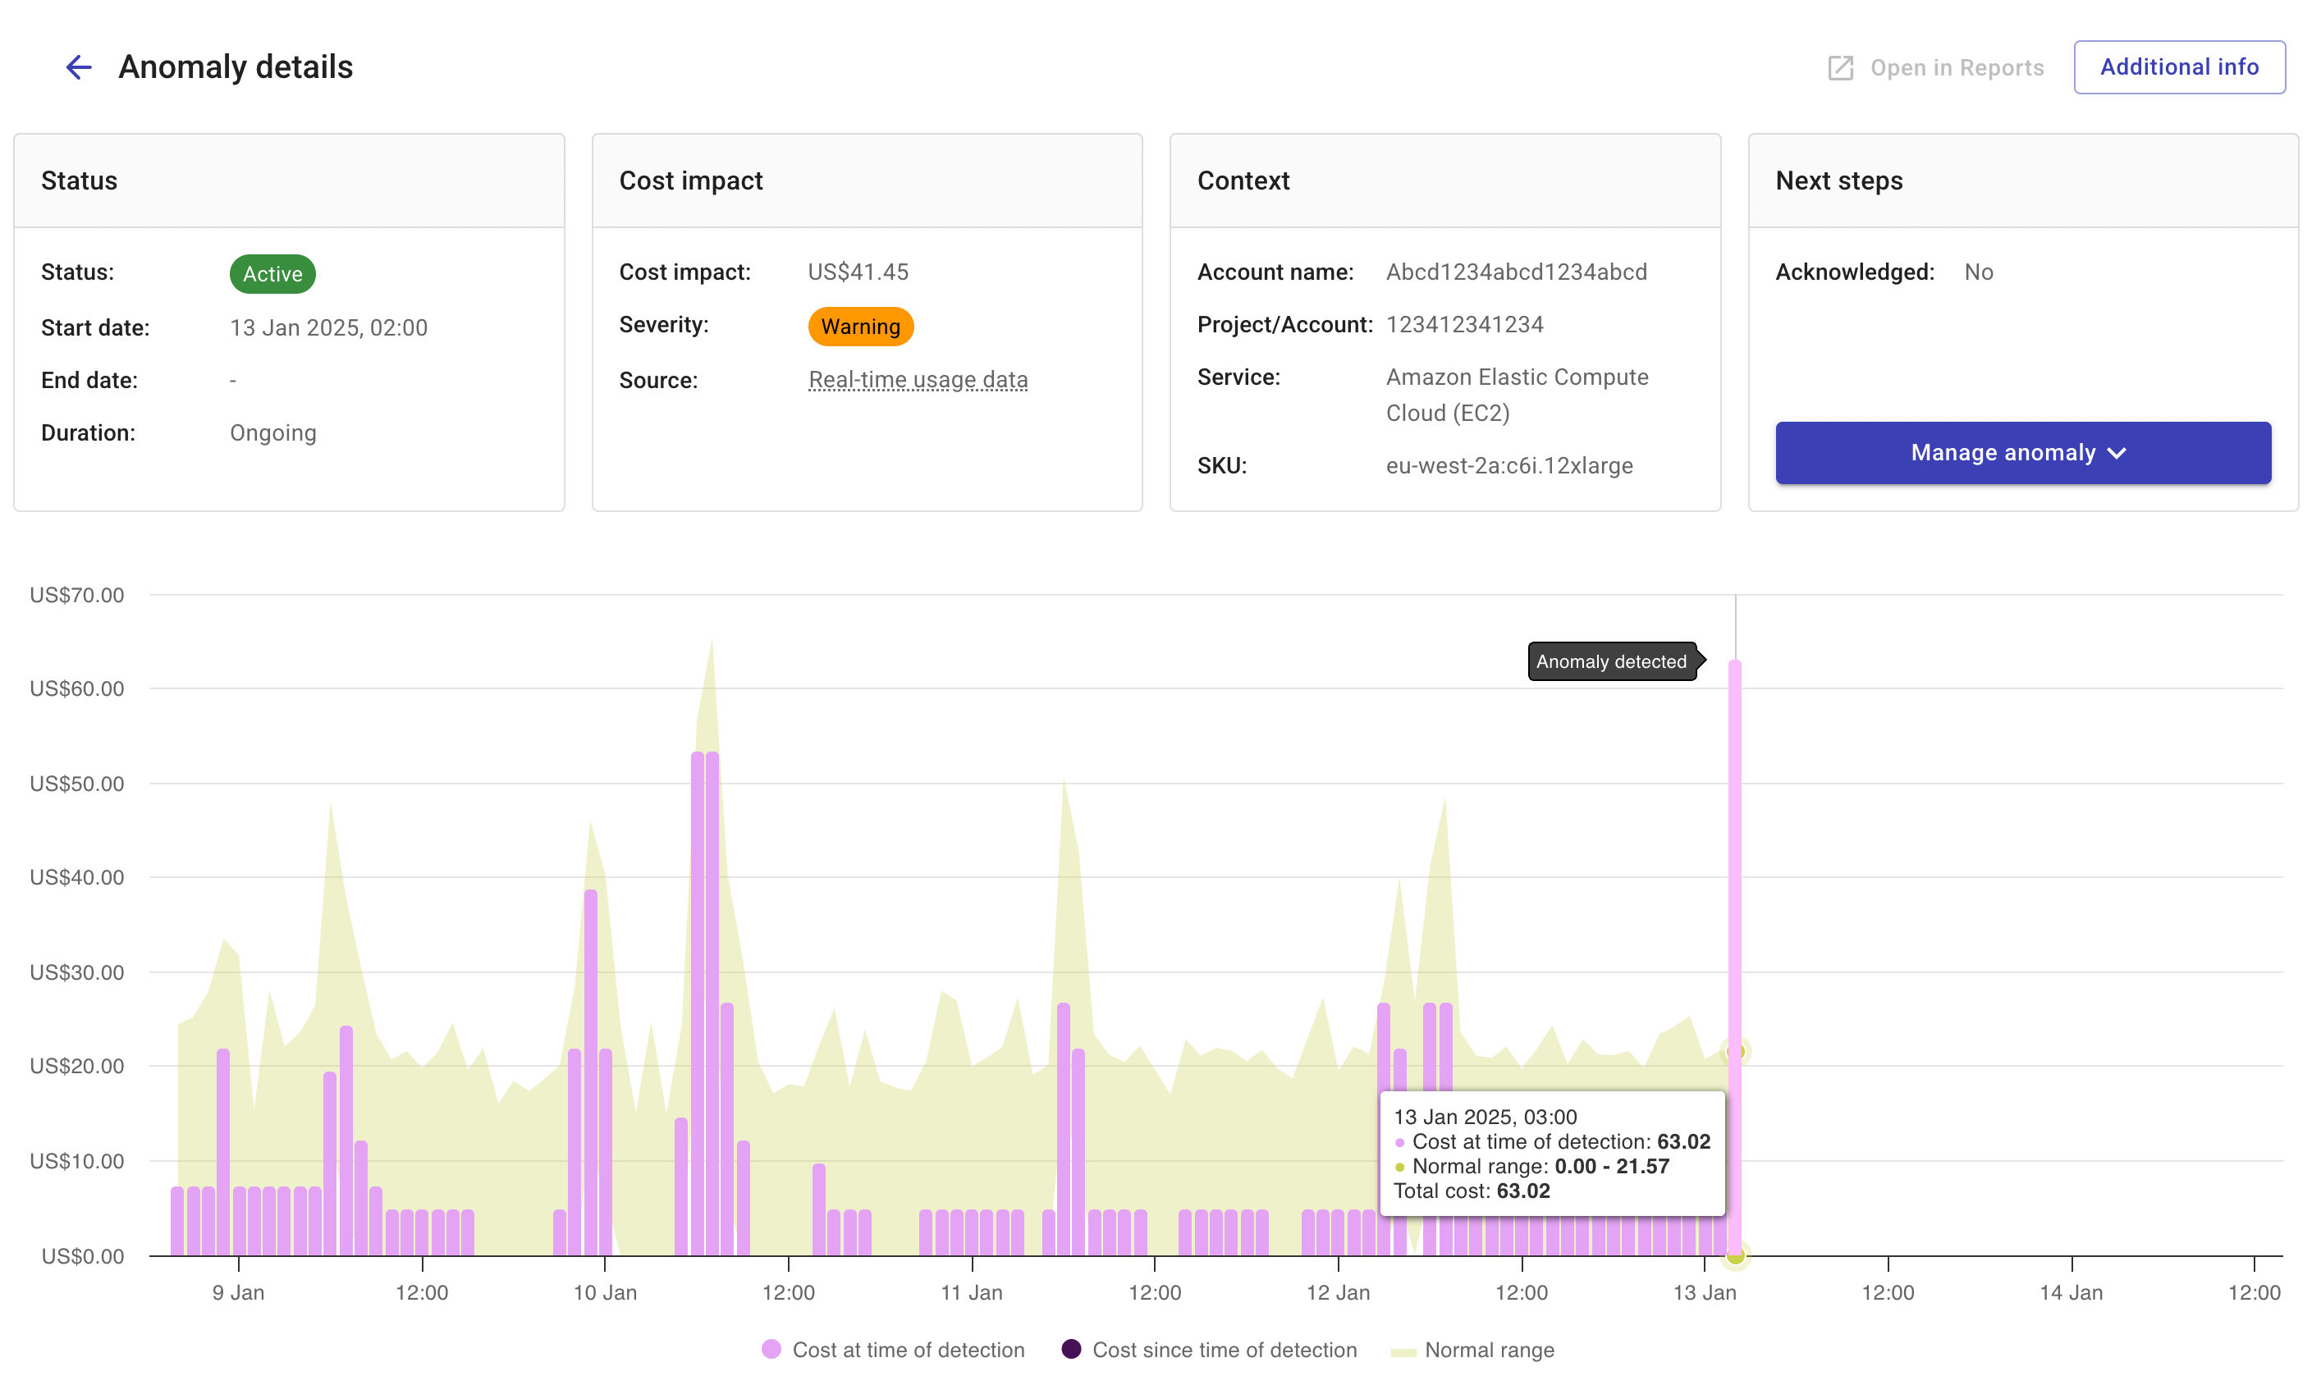This screenshot has width=2321, height=1385.
Task: Click the dark purple legend dot
Action: click(1071, 1350)
